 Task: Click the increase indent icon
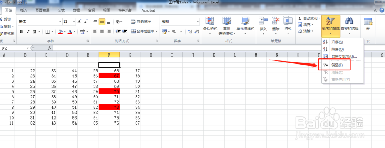(124, 32)
